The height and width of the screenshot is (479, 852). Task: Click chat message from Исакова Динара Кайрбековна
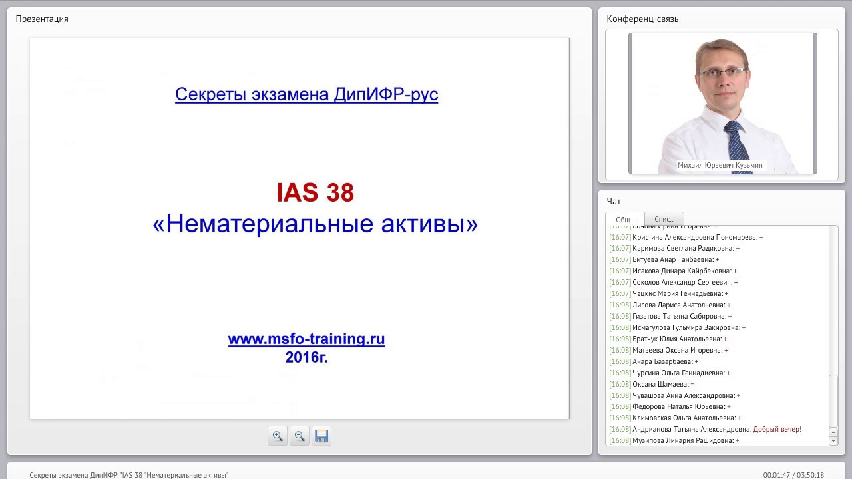673,271
